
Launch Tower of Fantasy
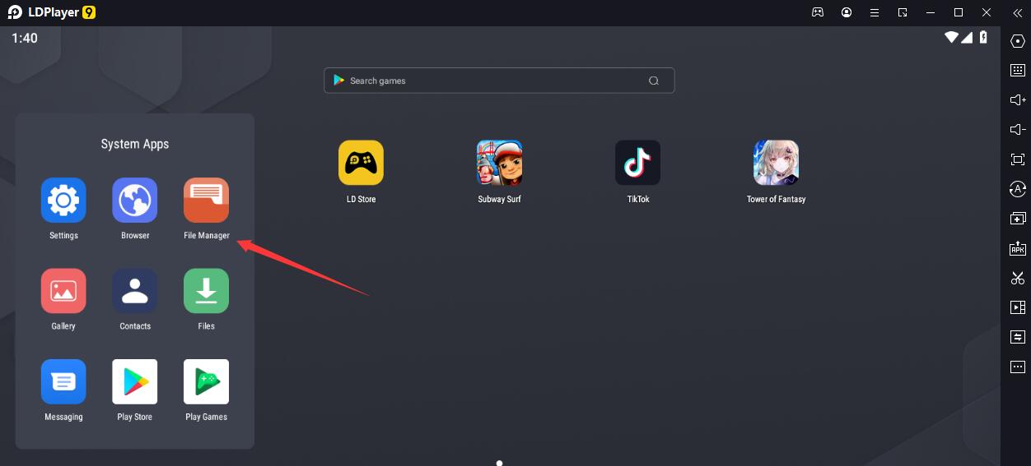[x=776, y=163]
